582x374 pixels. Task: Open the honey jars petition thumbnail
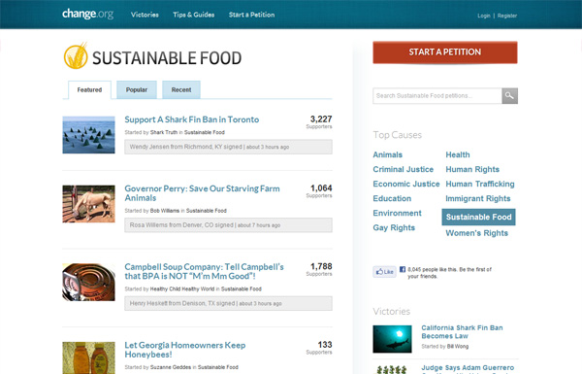[88, 358]
